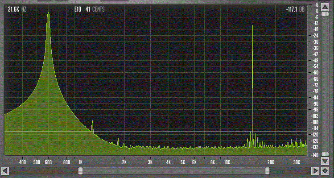Screen dimensions: 334x178
Task: Click the bottom handle of vertical dB slider
Action: coord(325,154)
